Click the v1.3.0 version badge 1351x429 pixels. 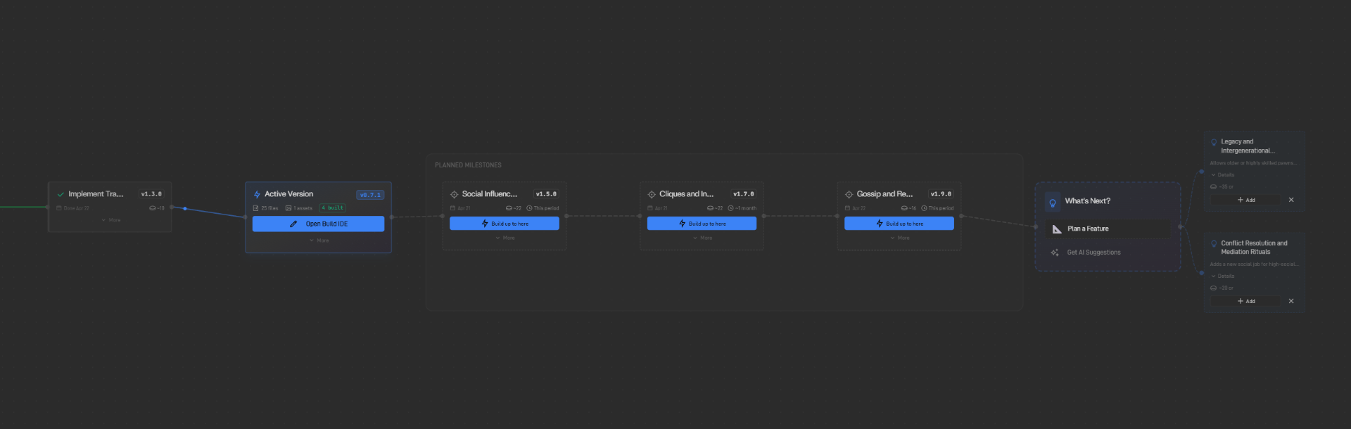coord(151,194)
